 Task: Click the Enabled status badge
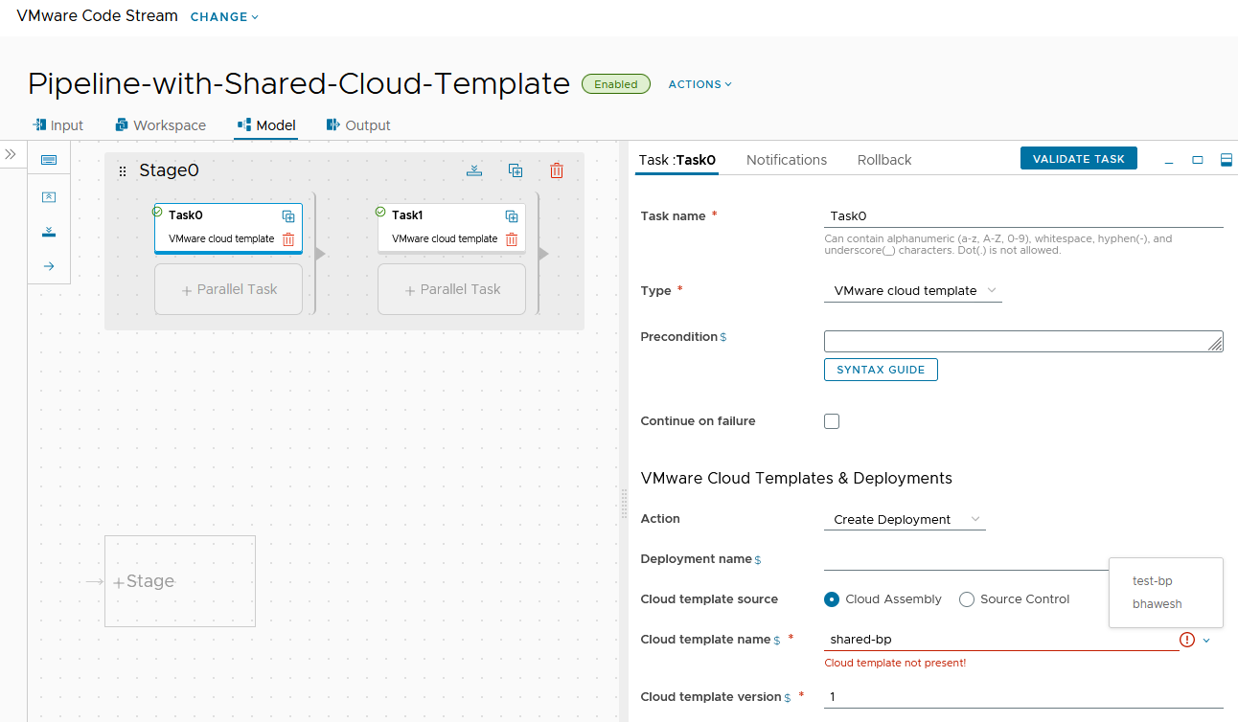click(616, 84)
